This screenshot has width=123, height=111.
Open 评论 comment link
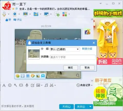click(18, 20)
